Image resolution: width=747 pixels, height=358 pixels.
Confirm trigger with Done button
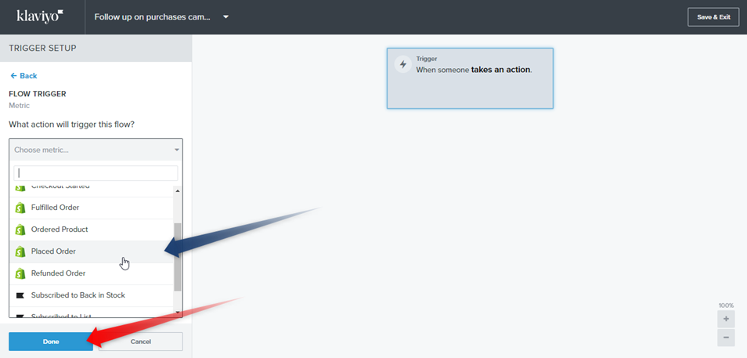51,342
